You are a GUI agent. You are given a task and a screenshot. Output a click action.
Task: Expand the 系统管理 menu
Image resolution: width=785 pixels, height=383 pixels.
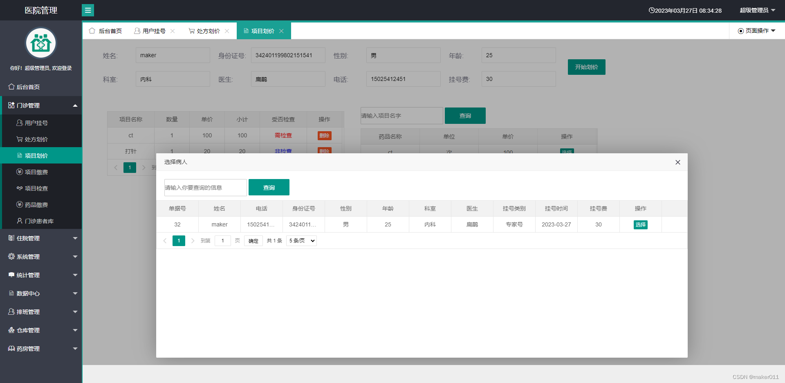pos(41,256)
